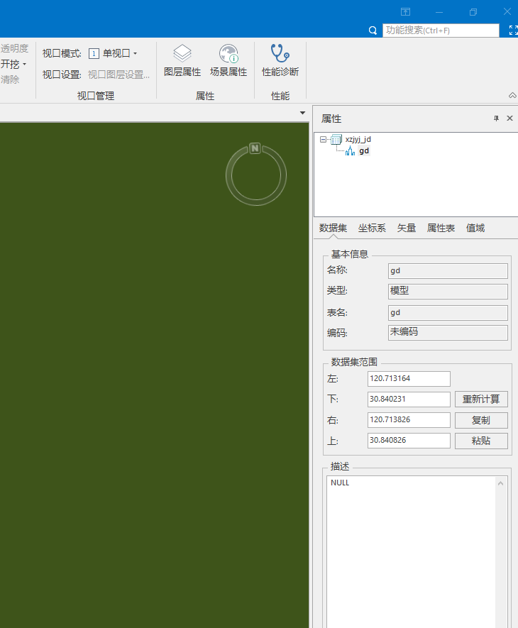Open the Scene Properties (场景属性) tool
The width and height of the screenshot is (518, 628).
tap(228, 60)
